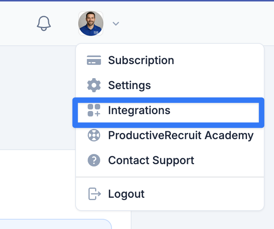Click the header bar area beside bell

(x=18, y=23)
